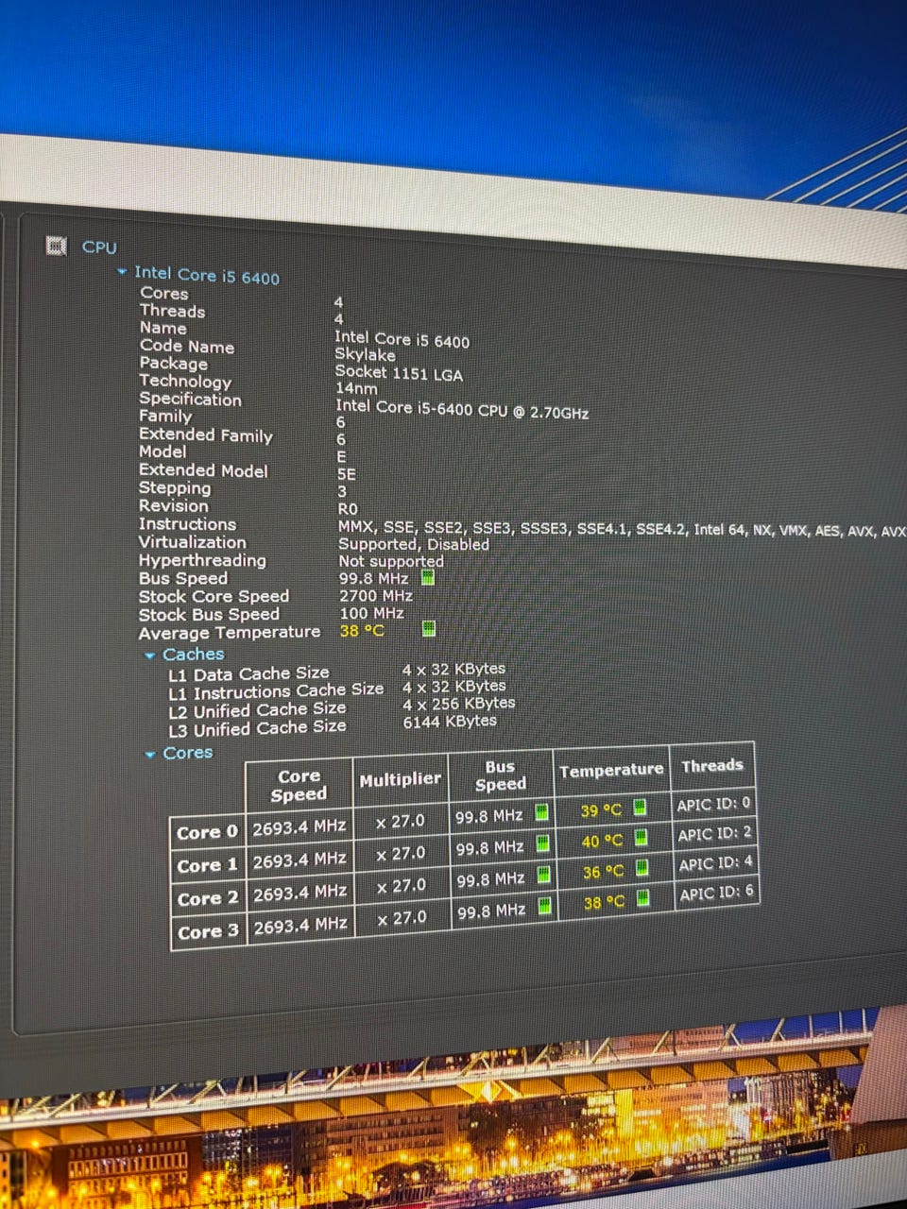Screen dimensions: 907x1209
Task: Click the Core 2 row label
Action: [x=208, y=899]
